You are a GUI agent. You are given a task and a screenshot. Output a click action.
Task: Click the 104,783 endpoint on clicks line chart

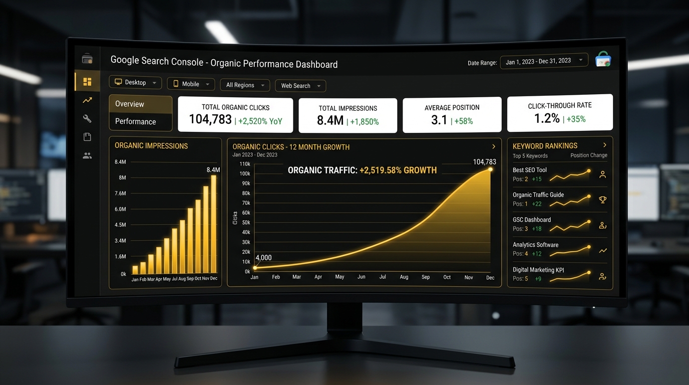(x=491, y=169)
